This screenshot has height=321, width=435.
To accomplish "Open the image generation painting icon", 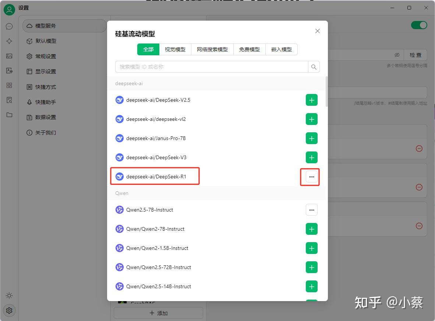I will pyautogui.click(x=9, y=56).
